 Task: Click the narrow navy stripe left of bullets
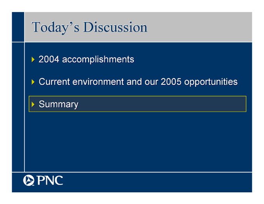[x=18, y=107]
